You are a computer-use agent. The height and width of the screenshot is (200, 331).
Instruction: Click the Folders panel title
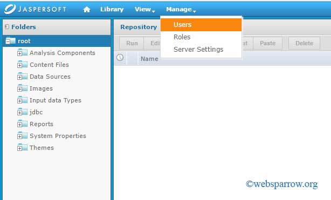click(24, 27)
